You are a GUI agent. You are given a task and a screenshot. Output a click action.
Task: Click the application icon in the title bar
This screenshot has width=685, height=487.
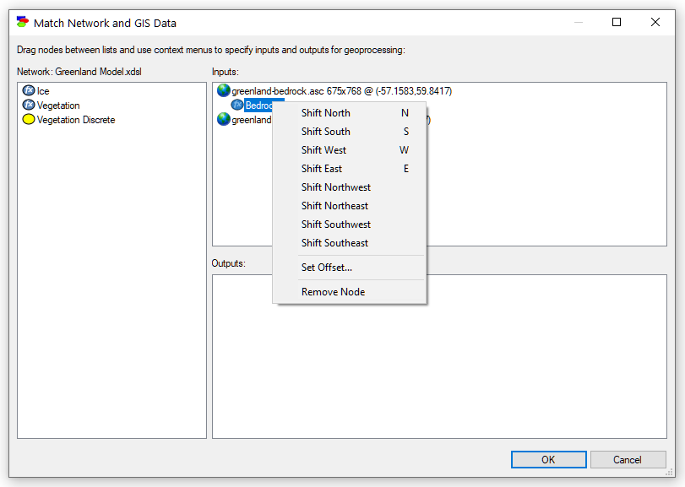tap(23, 23)
